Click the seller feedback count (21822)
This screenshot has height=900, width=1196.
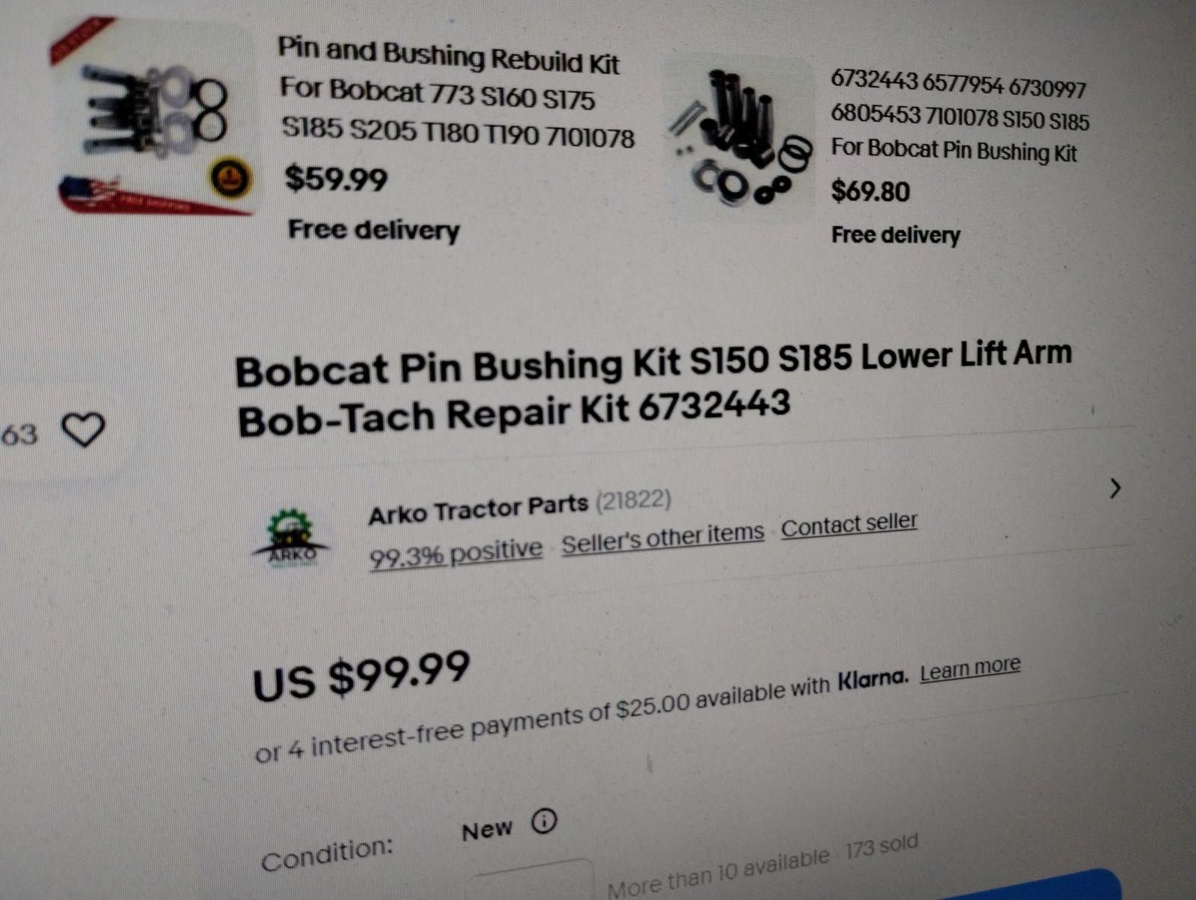click(633, 499)
